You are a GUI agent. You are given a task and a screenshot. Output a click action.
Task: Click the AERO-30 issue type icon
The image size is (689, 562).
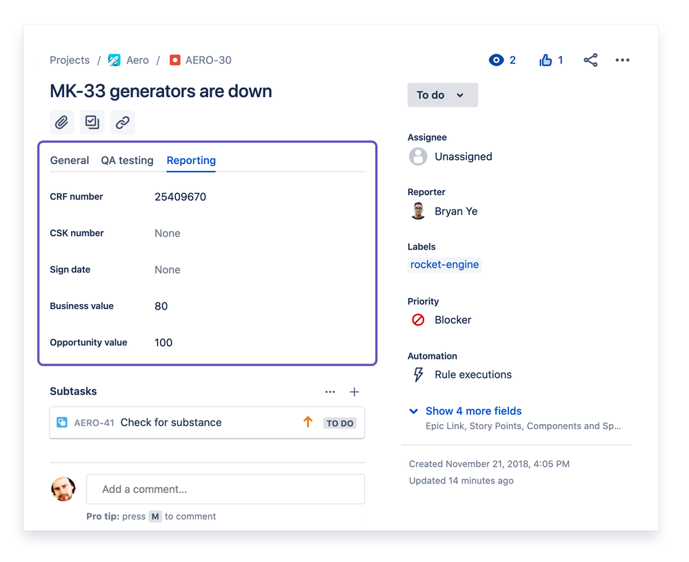tap(174, 60)
